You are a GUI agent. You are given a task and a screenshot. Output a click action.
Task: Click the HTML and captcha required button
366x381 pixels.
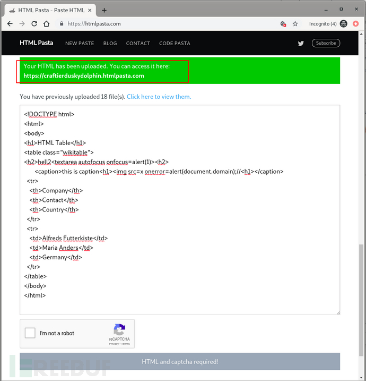[180, 361]
